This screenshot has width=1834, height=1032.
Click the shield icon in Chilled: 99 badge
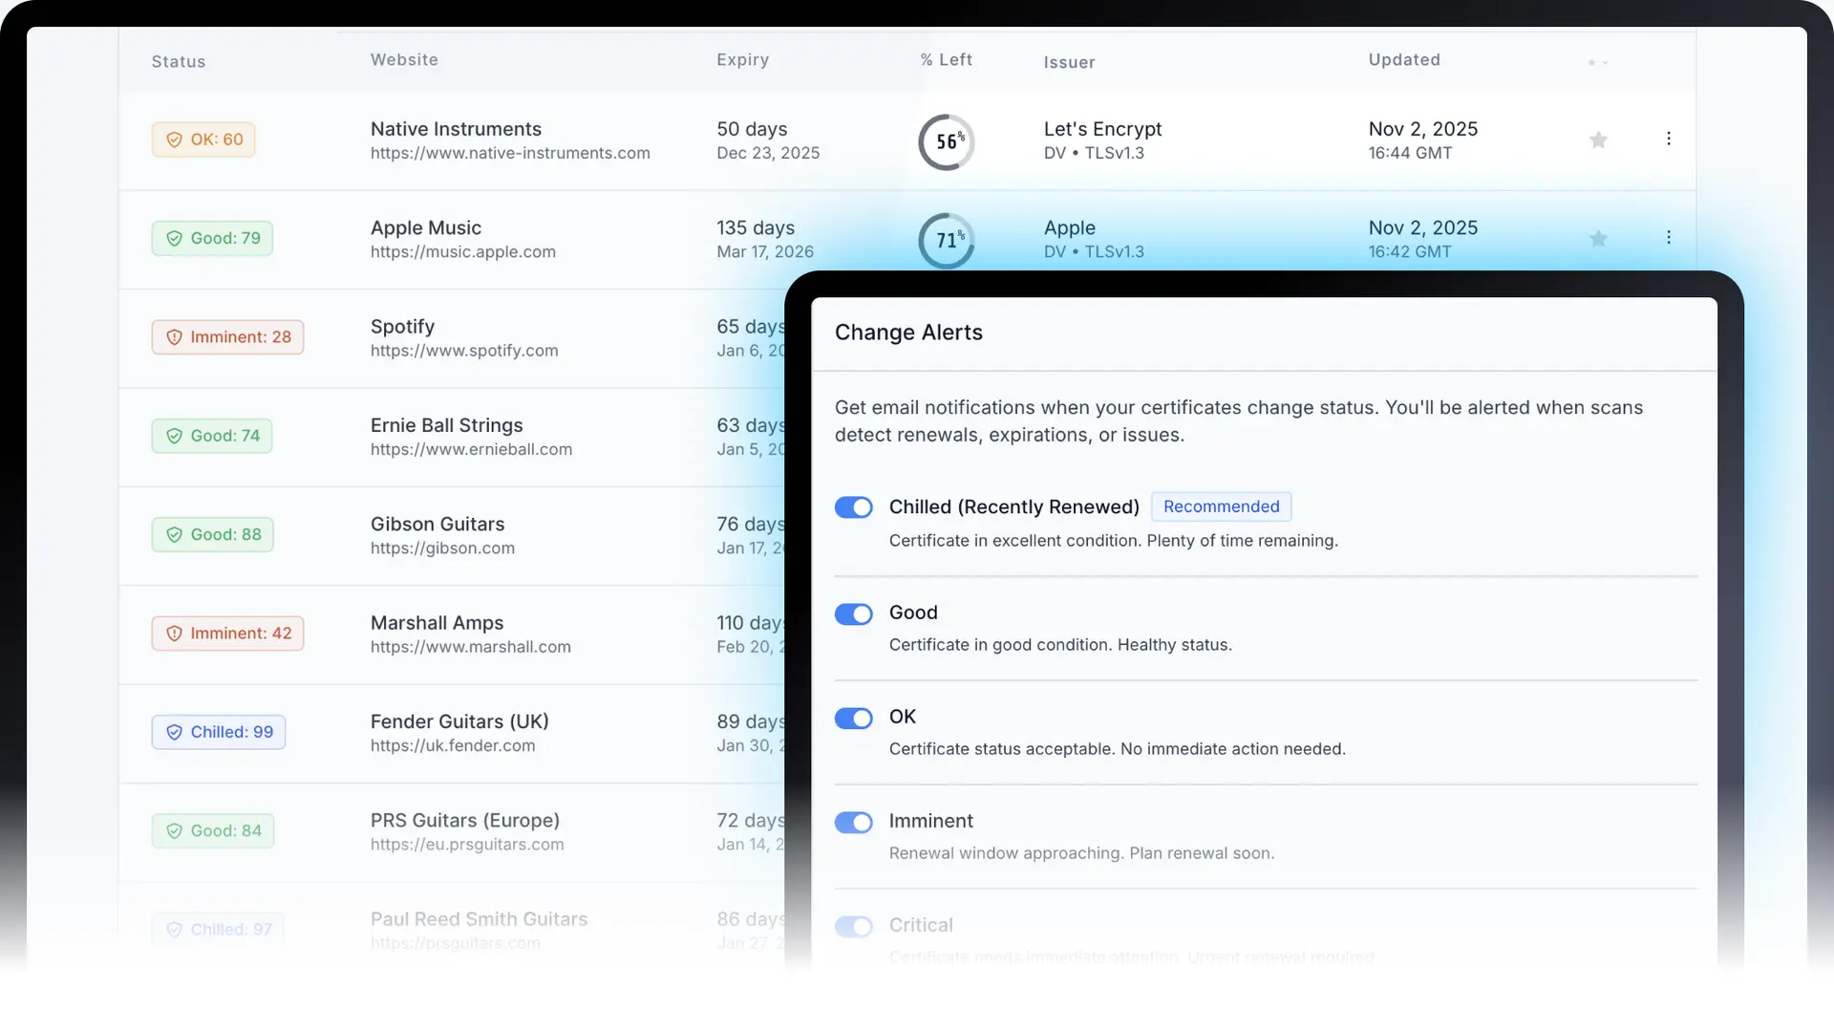174,732
